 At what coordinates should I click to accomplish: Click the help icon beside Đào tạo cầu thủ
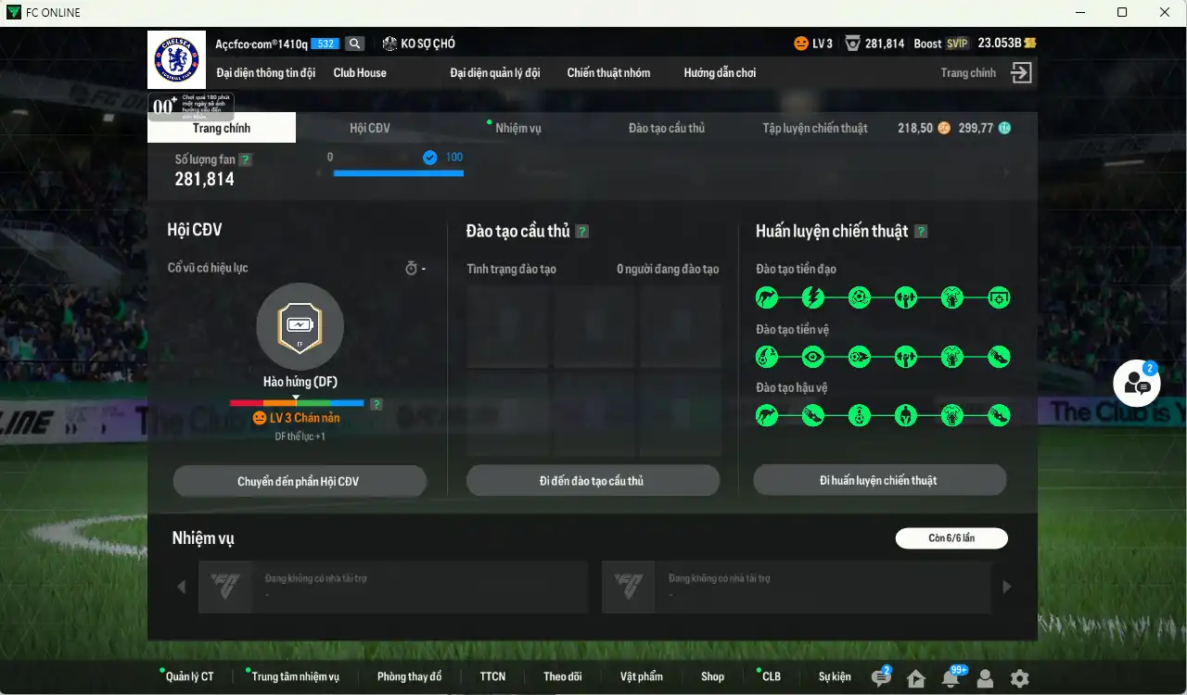tap(582, 232)
